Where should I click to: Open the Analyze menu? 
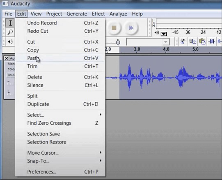pos(118,14)
